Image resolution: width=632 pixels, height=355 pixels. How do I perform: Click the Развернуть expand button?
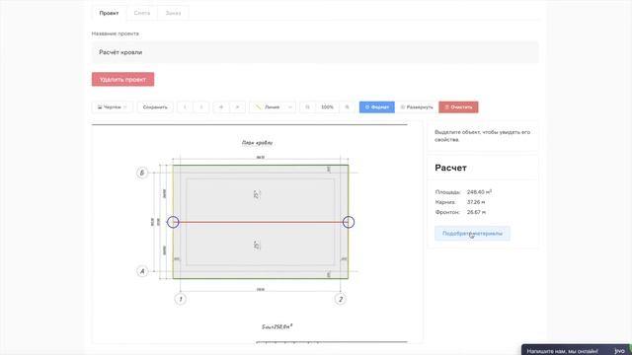point(417,107)
